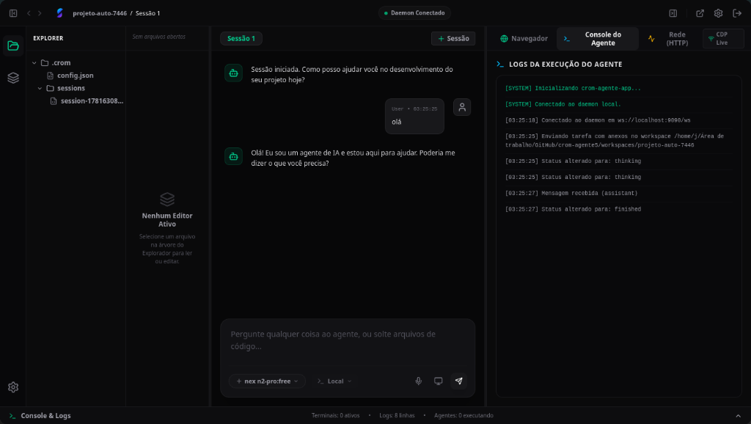Screen dimensions: 751x424
Task: Click 'Sem arquivos abertos' label
Action: pos(158,37)
